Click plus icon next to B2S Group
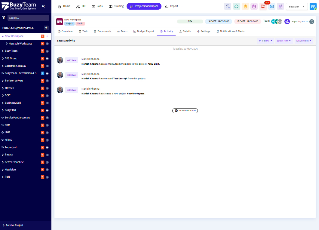 point(47,59)
